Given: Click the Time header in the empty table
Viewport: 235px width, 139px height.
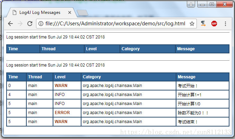Looking at the screenshot, I should 23,49.
